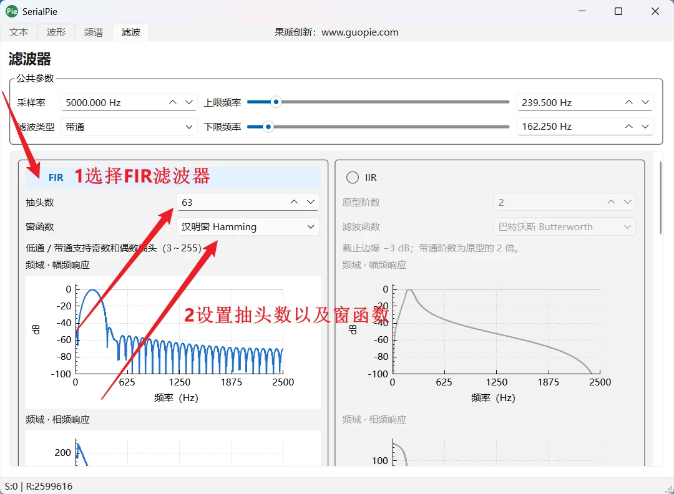Screen dimensions: 674x494
Task: Decrease the 采样率 value with down arrow
Action: click(x=189, y=102)
